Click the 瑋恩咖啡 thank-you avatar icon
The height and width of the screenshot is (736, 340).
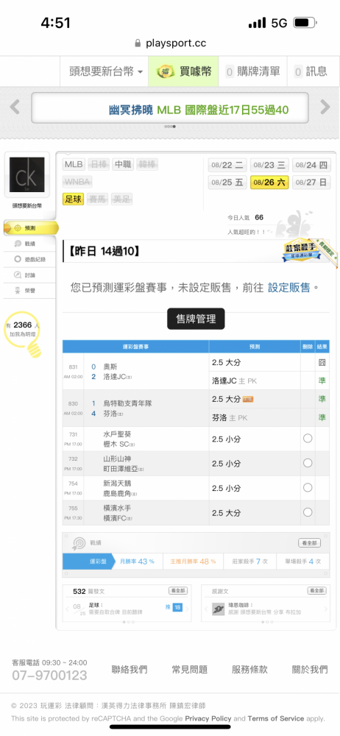[218, 609]
